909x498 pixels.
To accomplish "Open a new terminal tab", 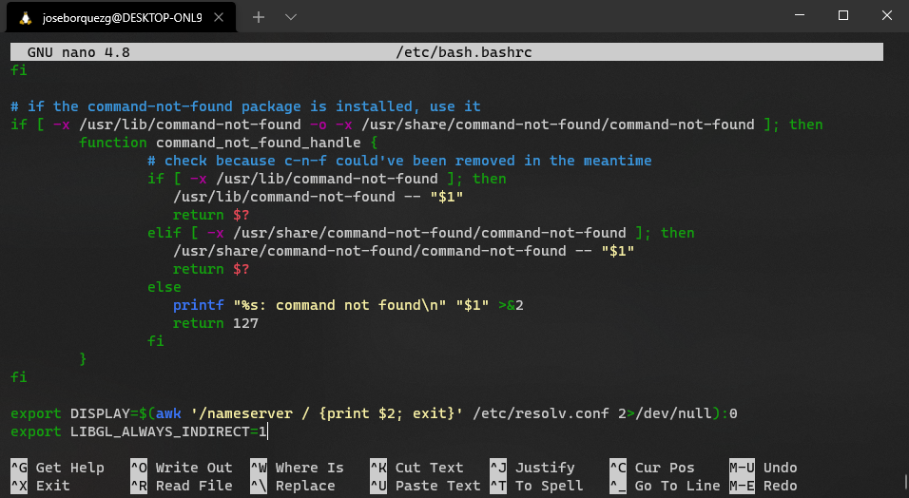I will (x=259, y=17).
